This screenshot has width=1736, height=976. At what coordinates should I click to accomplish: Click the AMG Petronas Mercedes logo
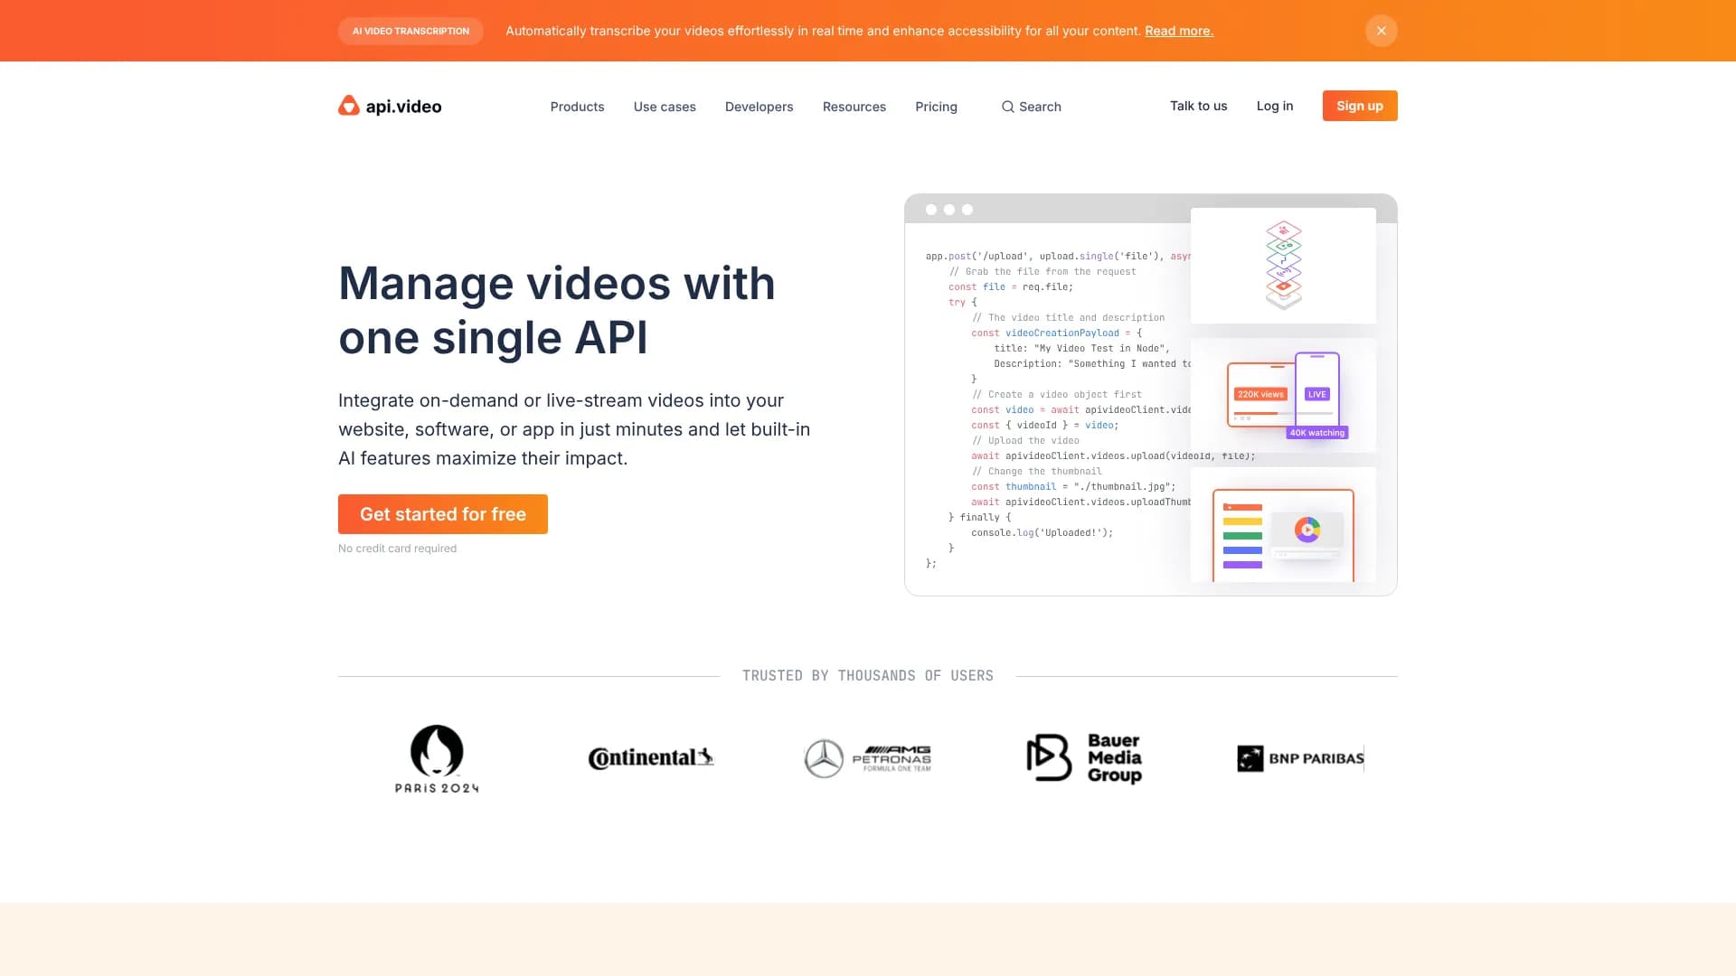pyautogui.click(x=866, y=758)
